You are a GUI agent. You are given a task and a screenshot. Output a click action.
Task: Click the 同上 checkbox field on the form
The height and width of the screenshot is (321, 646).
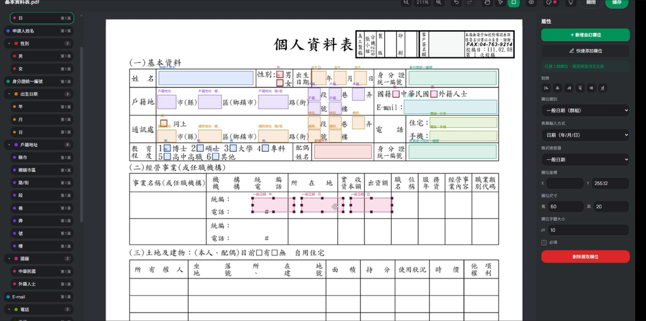164,123
